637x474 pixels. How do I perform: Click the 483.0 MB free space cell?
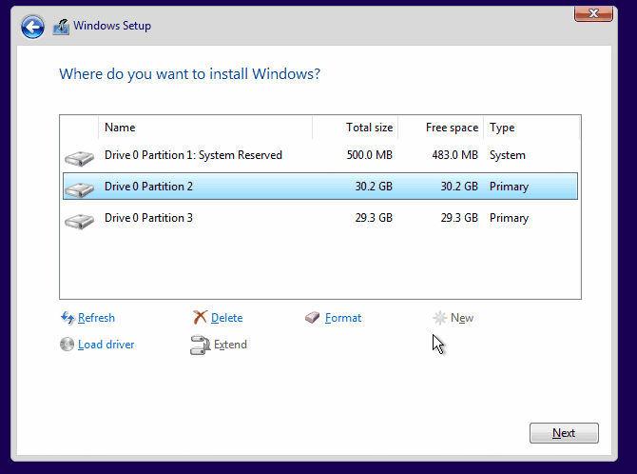pos(455,155)
